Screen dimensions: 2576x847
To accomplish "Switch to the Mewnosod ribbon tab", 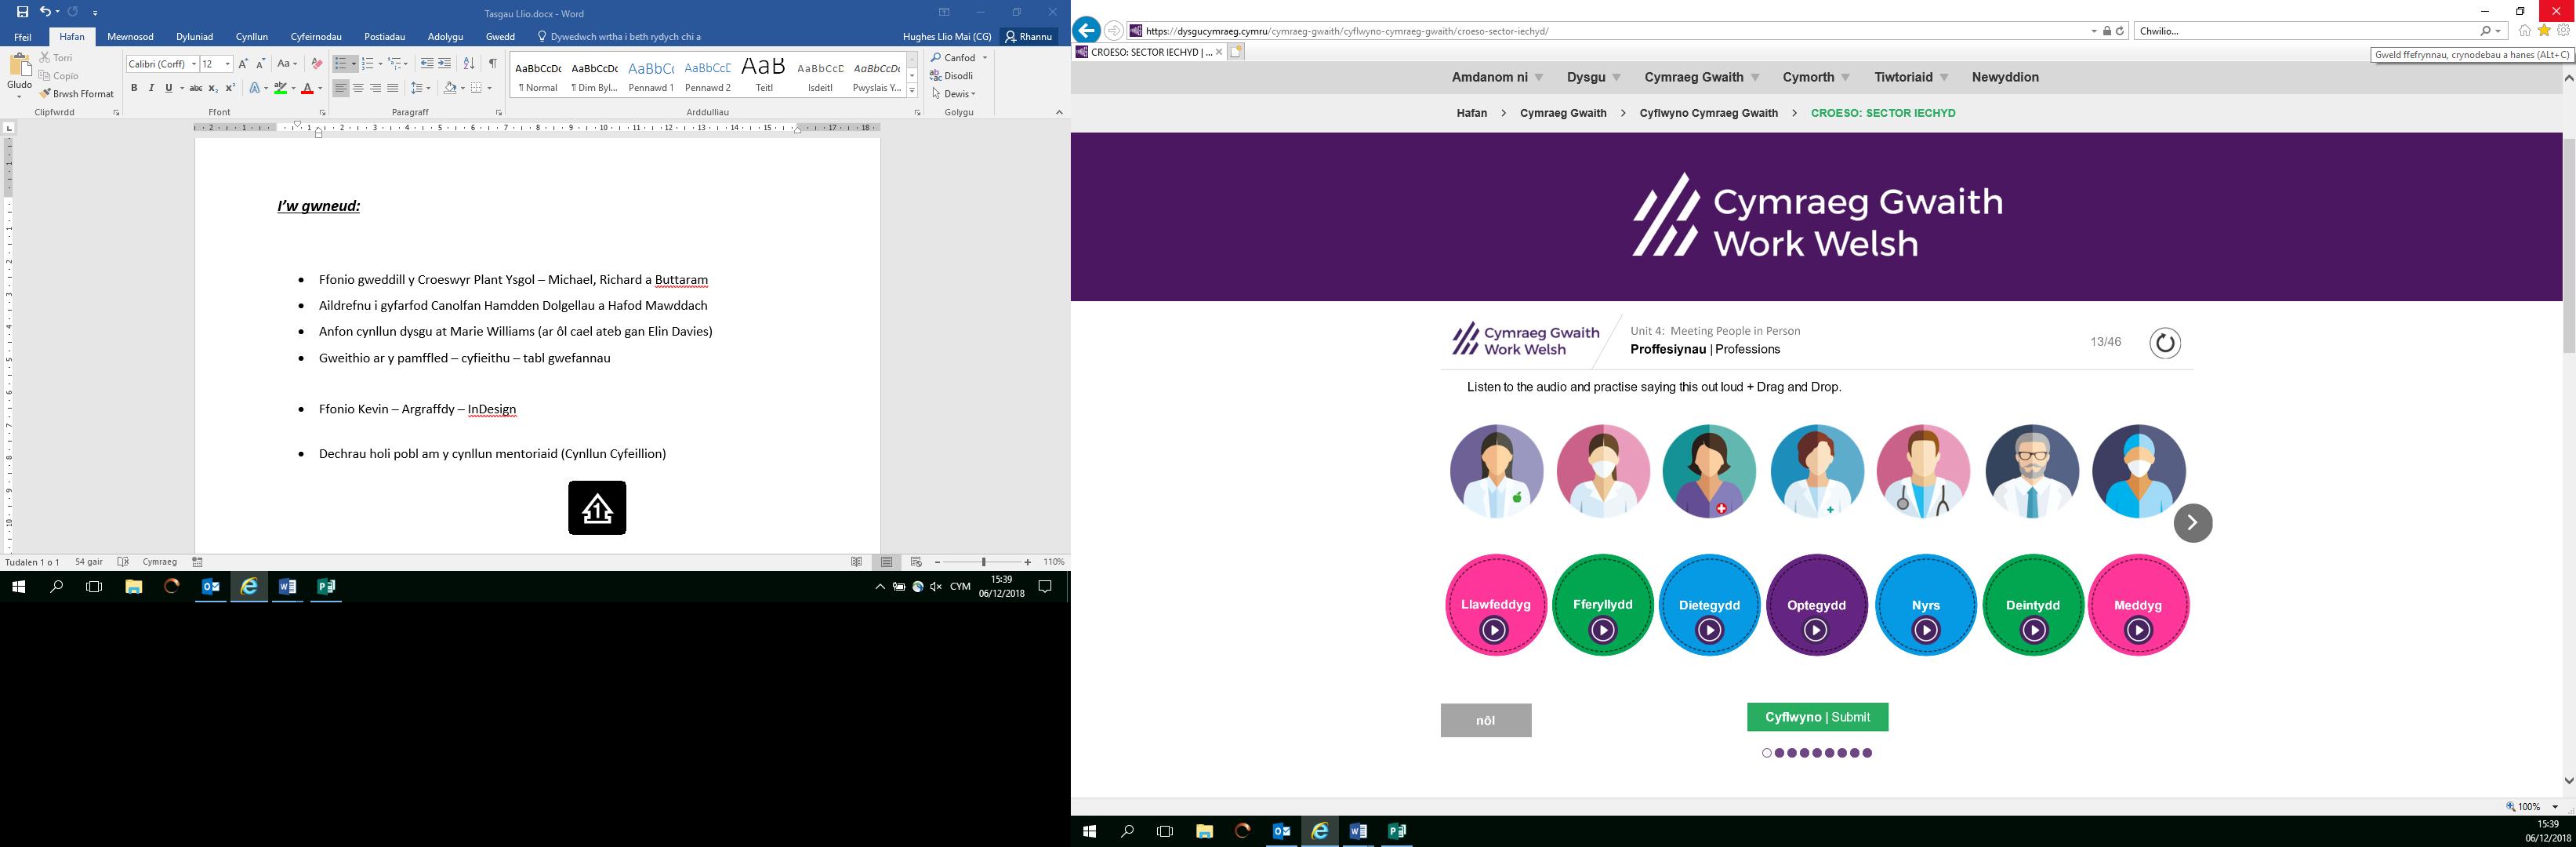I will pos(130,37).
